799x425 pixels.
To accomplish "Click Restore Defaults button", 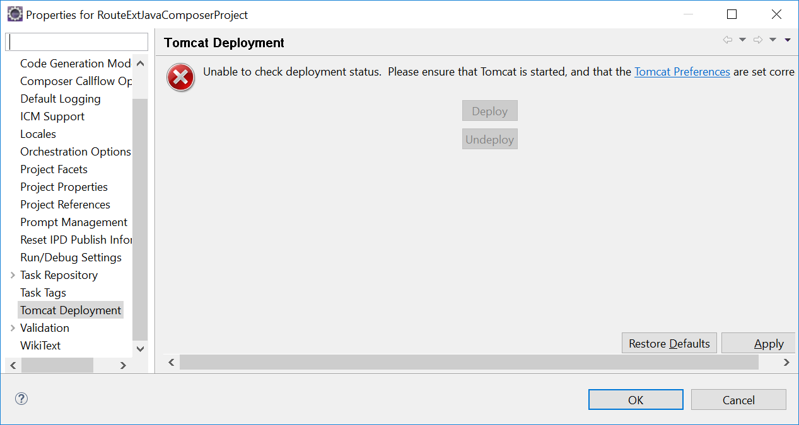I will 669,343.
